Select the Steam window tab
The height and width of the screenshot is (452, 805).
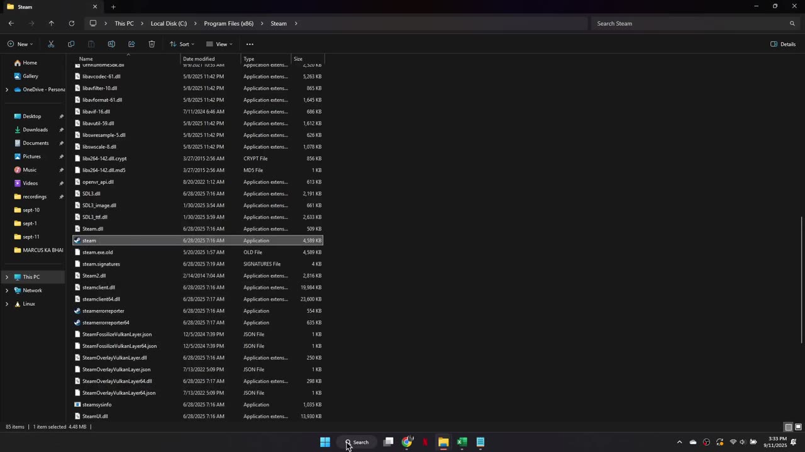pyautogui.click(x=52, y=7)
